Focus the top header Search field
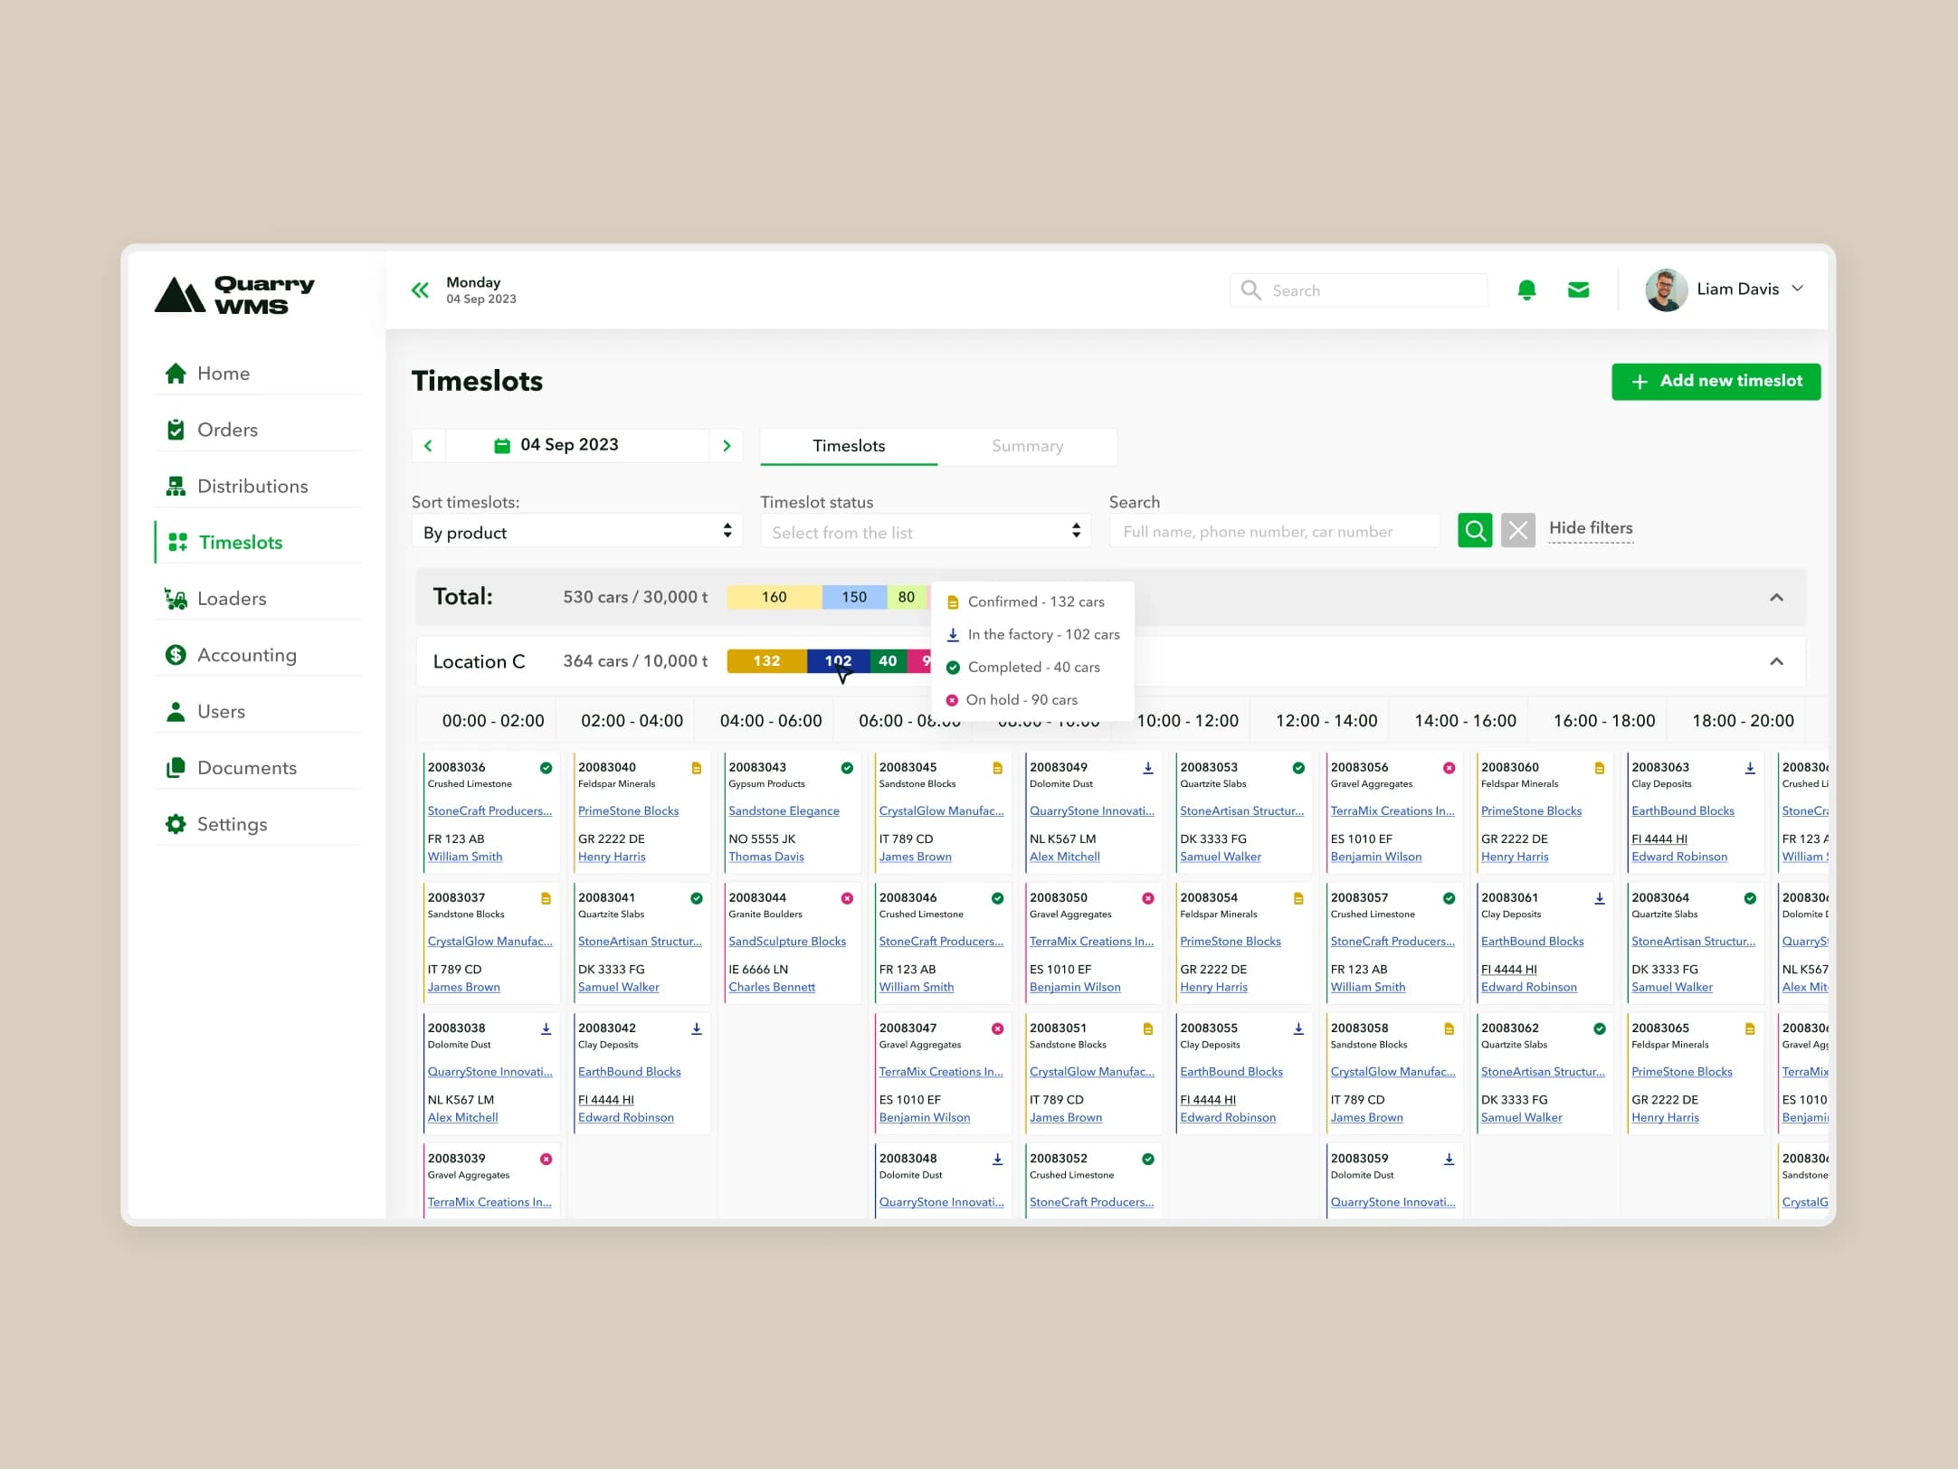Image resolution: width=1958 pixels, height=1469 pixels. pos(1358,290)
